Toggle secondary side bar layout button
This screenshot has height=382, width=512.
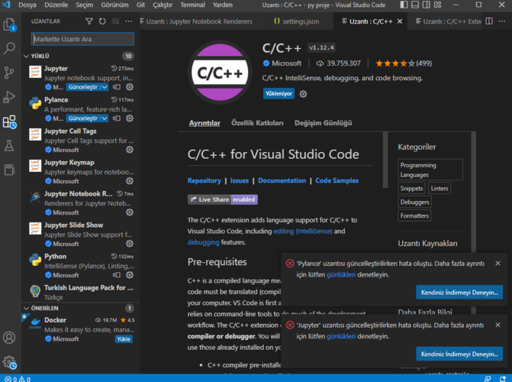(x=426, y=5)
